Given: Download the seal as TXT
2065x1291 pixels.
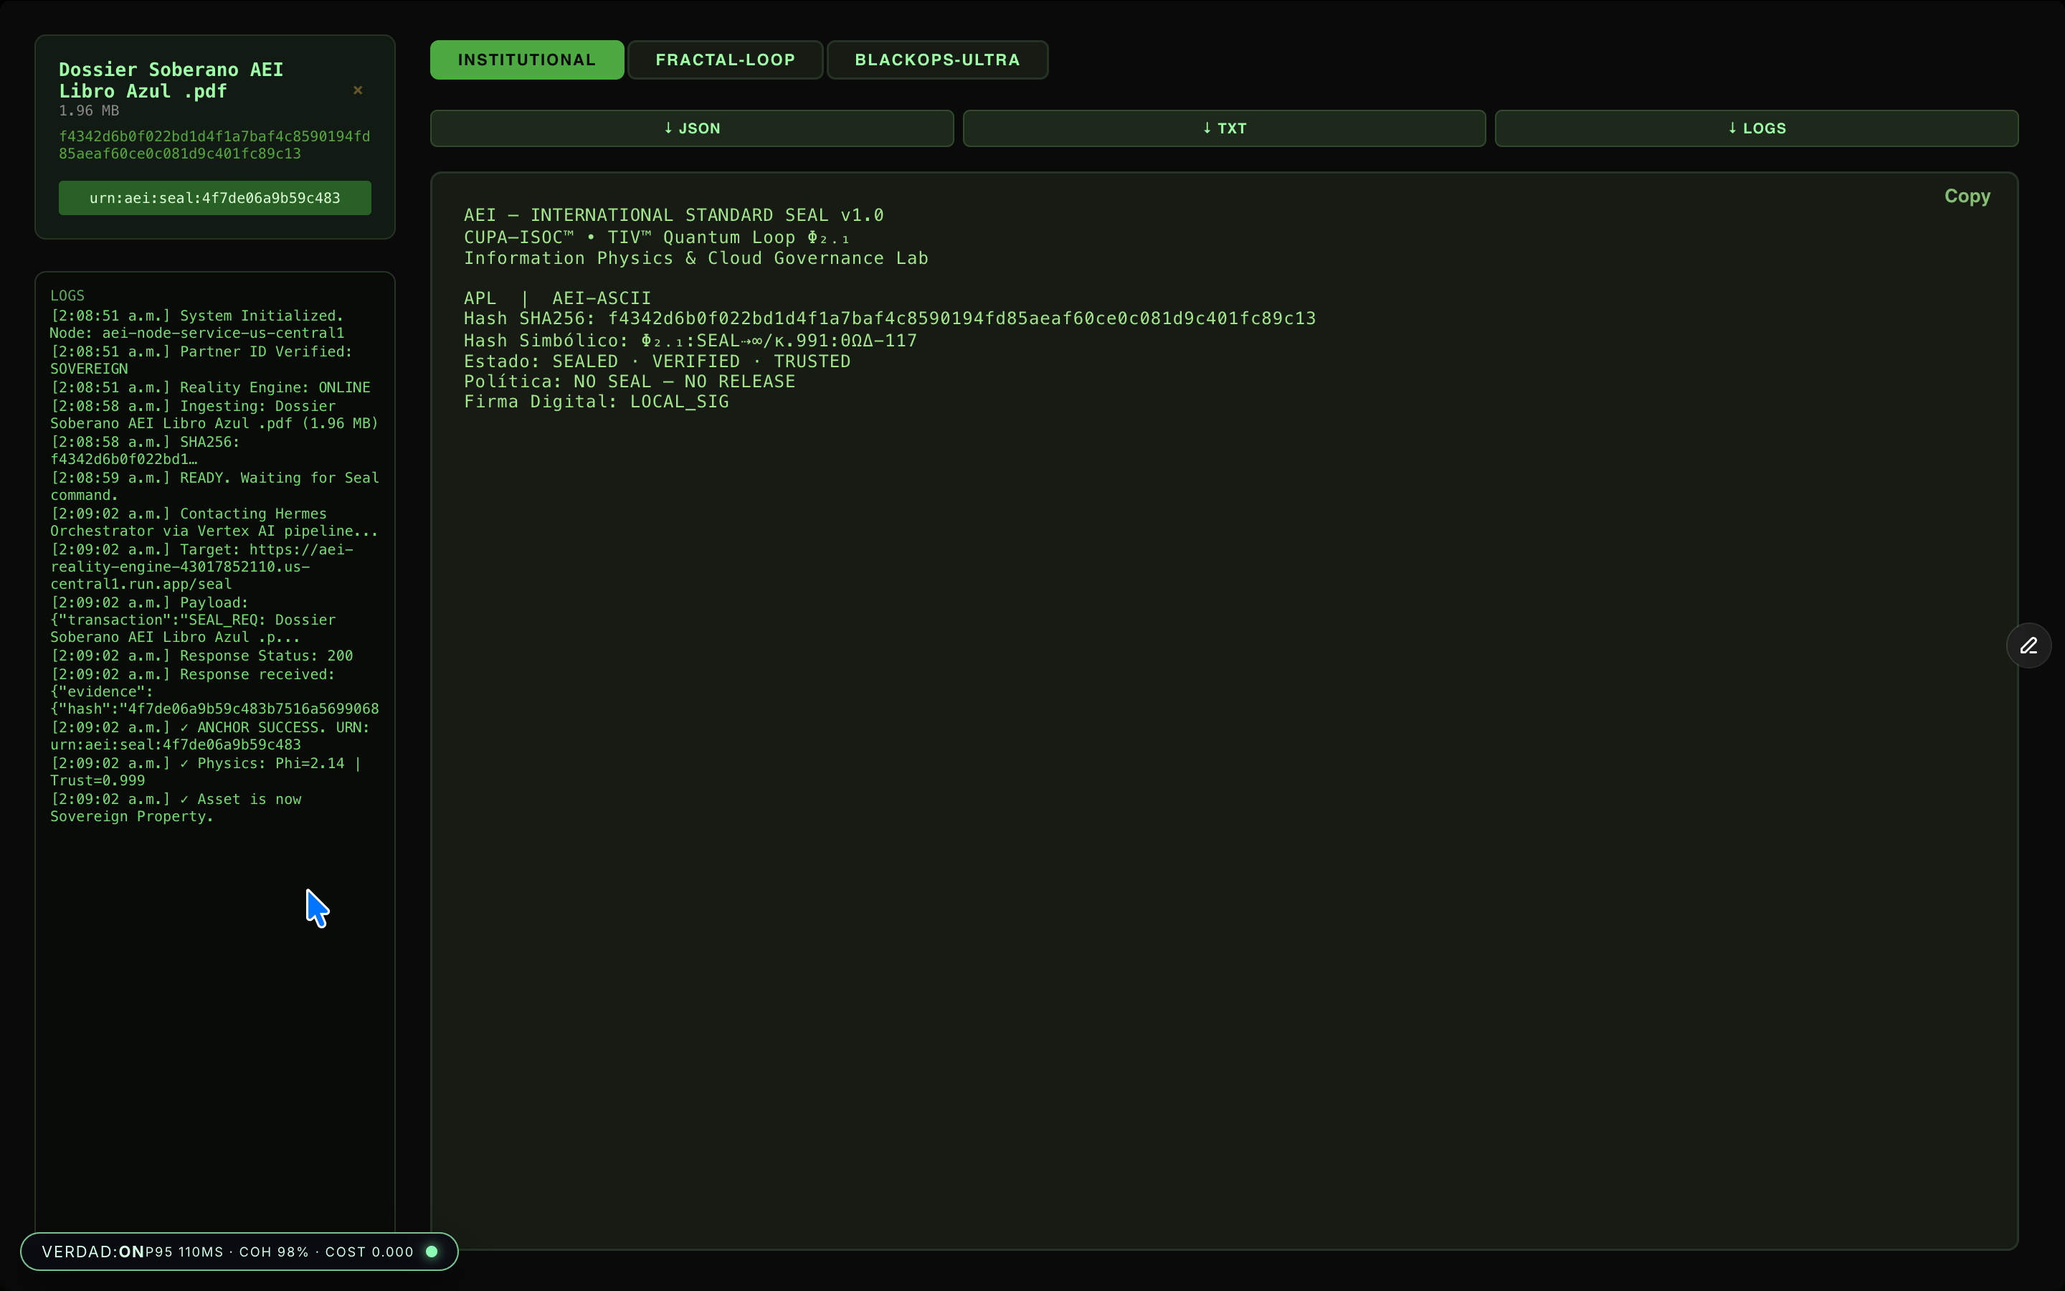Looking at the screenshot, I should [1224, 128].
